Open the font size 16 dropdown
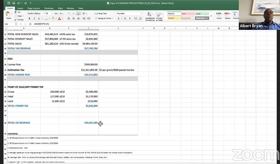The width and height of the screenshot is (280, 164). pos(49,13)
